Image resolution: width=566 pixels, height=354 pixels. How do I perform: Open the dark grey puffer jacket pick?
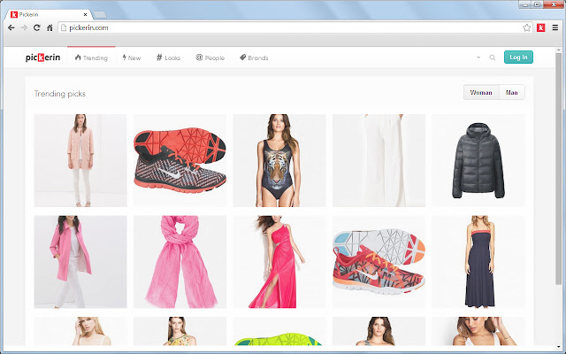point(478,160)
